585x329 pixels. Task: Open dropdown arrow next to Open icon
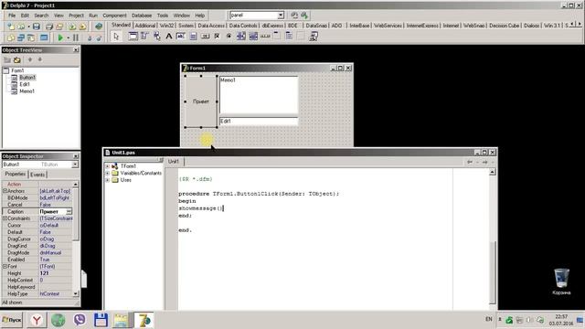[x=28, y=27]
